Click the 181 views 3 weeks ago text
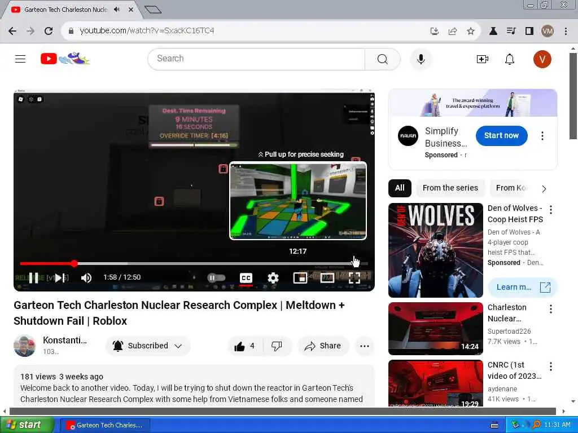 coord(62,377)
